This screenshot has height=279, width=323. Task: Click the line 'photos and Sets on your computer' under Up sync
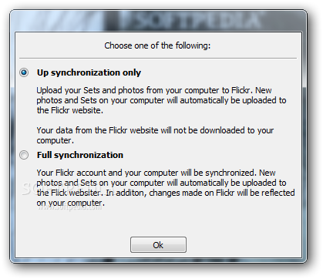[x=161, y=100]
